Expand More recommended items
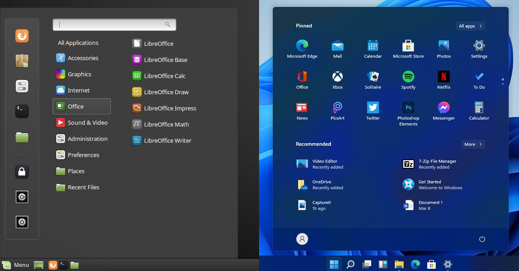 tap(473, 144)
